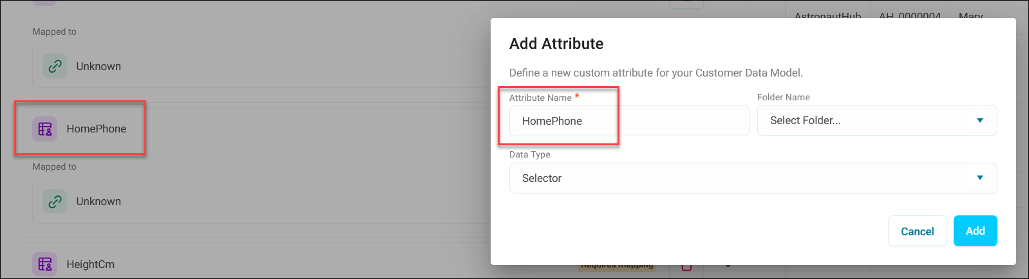The image size is (1029, 279).
Task: Select the HeightCm attribute label
Action: (x=91, y=264)
